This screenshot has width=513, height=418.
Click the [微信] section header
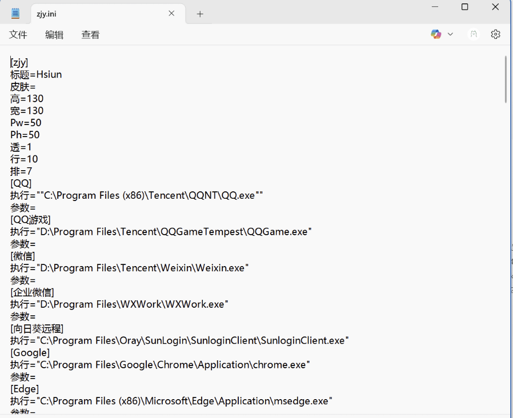tap(23, 255)
